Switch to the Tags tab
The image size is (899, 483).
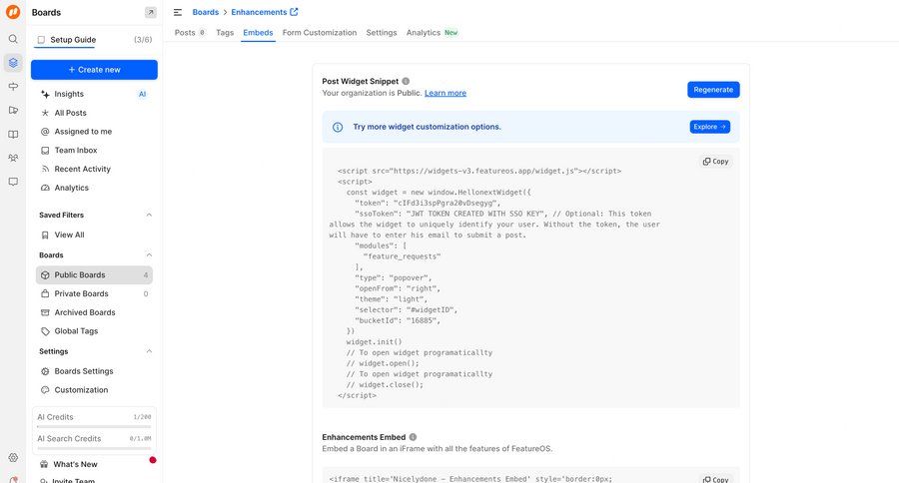tap(225, 33)
